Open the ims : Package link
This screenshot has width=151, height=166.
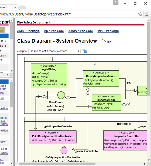108,31
